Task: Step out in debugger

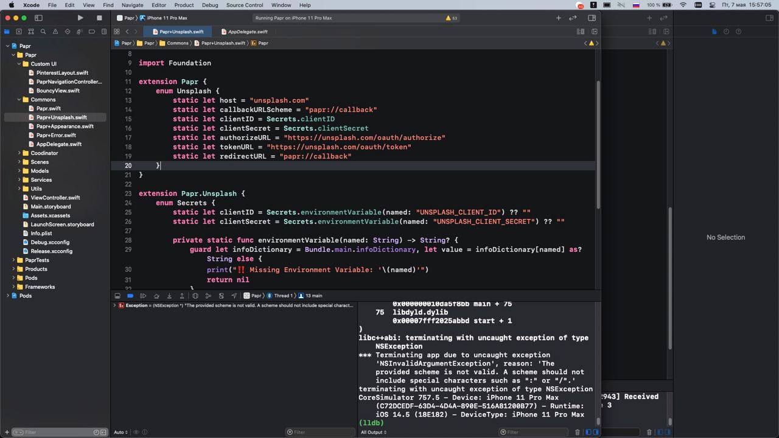Action: tap(182, 296)
